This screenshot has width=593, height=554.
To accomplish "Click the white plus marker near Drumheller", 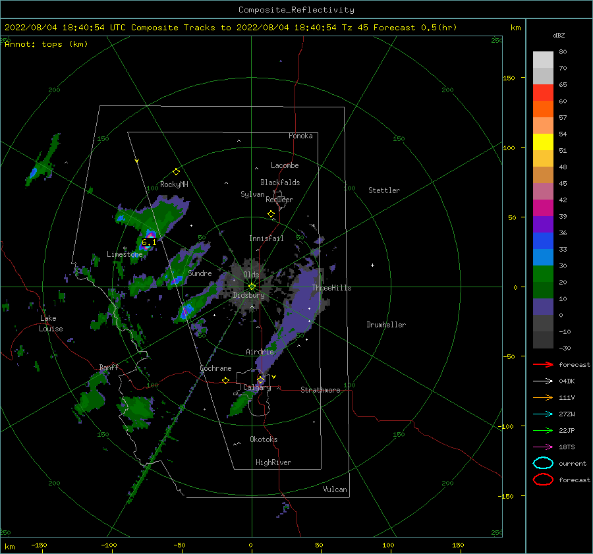I will click(x=372, y=265).
